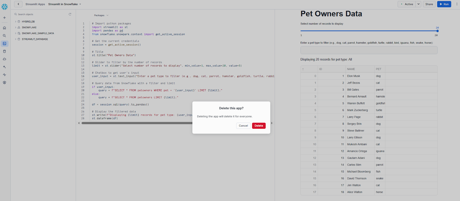The image size is (460, 201).
Task: Refresh the database objects list
Action: [70, 14]
